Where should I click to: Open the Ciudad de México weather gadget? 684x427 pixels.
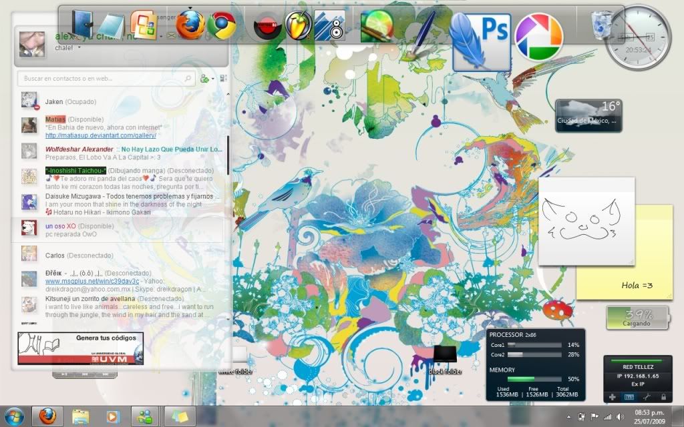coord(588,116)
